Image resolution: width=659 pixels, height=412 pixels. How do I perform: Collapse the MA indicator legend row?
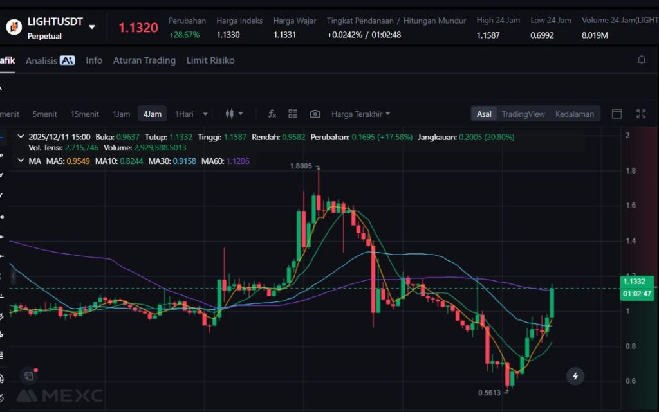(21, 161)
